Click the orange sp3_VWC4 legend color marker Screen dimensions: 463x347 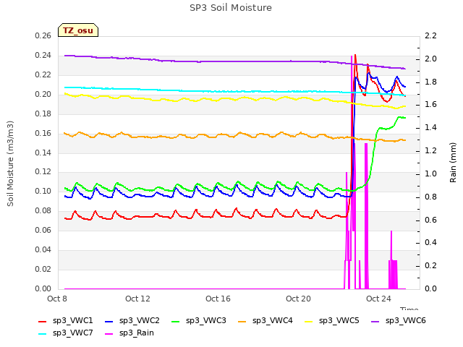coord(242,322)
